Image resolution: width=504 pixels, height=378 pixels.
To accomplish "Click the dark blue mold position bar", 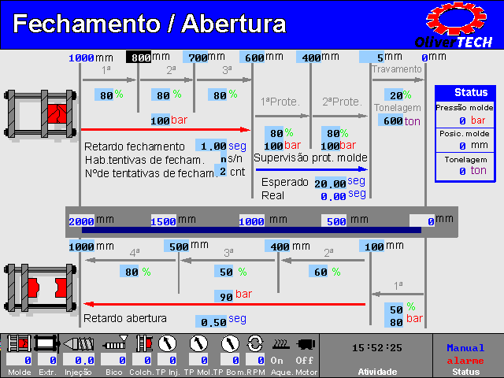I will (x=252, y=230).
